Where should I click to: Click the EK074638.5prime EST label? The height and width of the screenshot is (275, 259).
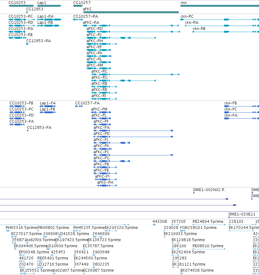click(x=197, y=270)
